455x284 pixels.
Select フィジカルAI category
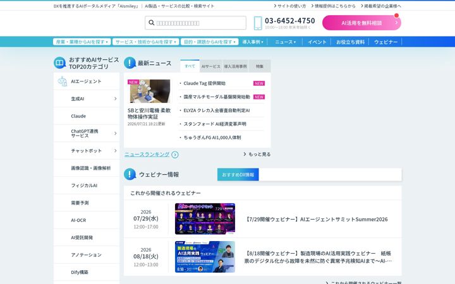pos(87,186)
